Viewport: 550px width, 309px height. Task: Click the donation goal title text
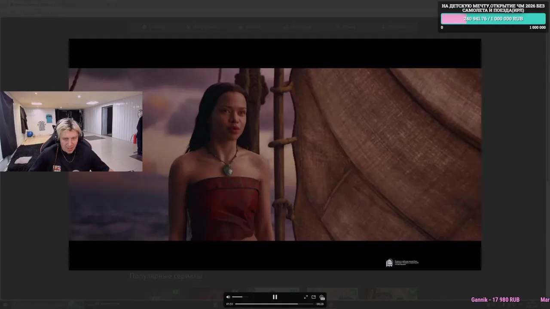(x=493, y=8)
